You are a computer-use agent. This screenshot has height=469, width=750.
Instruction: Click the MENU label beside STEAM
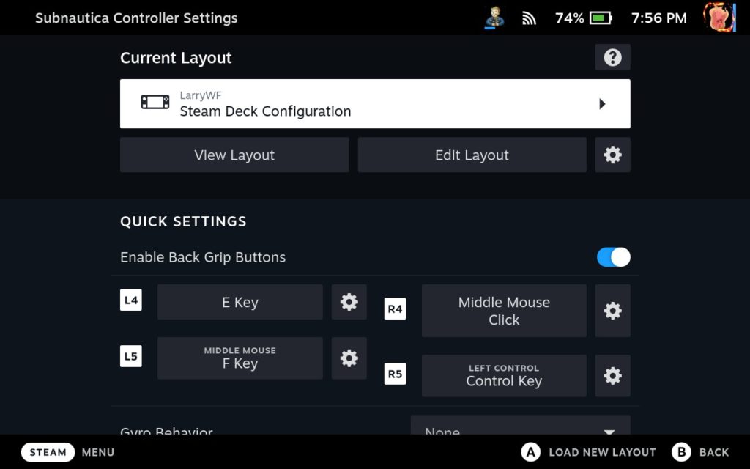point(98,452)
